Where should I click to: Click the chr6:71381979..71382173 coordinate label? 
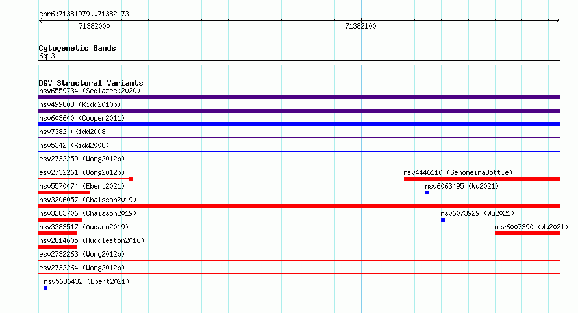tap(84, 14)
